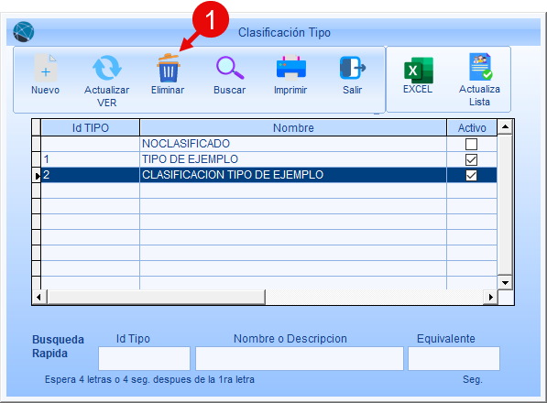Click the horizontal scrollbar right arrow
The height and width of the screenshot is (403, 547).
coord(491,297)
